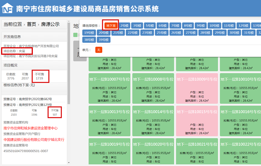Open building 25号楼
This screenshot has height=166, width=261.
pyautogui.click(x=161, y=33)
